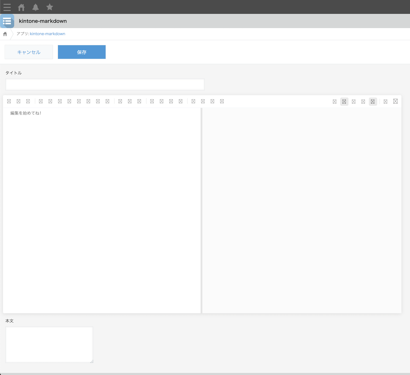This screenshot has width=410, height=375.
Task: Open the kintone-markdown breadcrumb link
Action: click(x=47, y=34)
